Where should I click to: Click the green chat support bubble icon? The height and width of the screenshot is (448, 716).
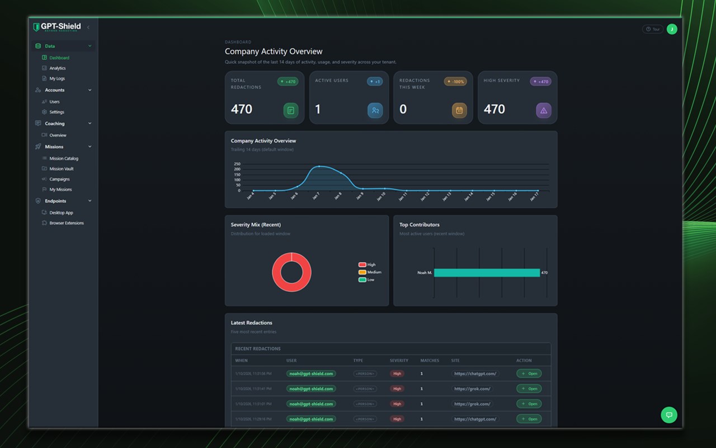point(668,414)
